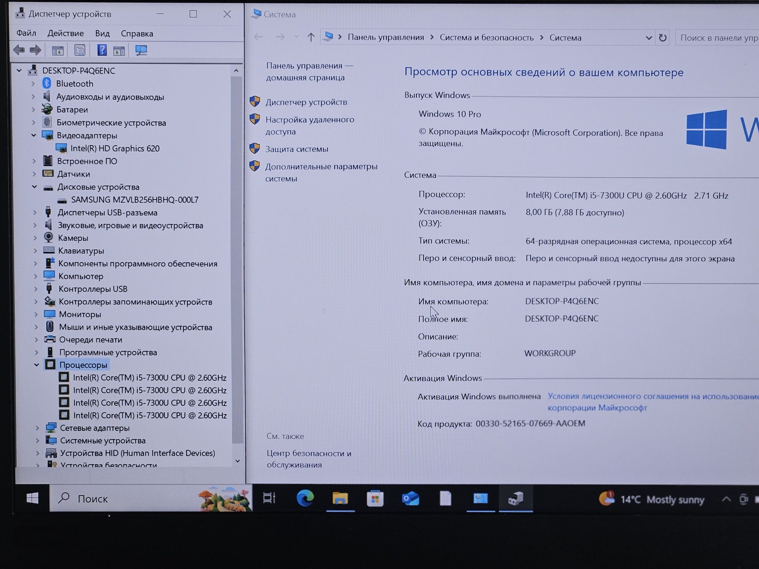
Task: Open Защита системы link
Action: [x=297, y=149]
